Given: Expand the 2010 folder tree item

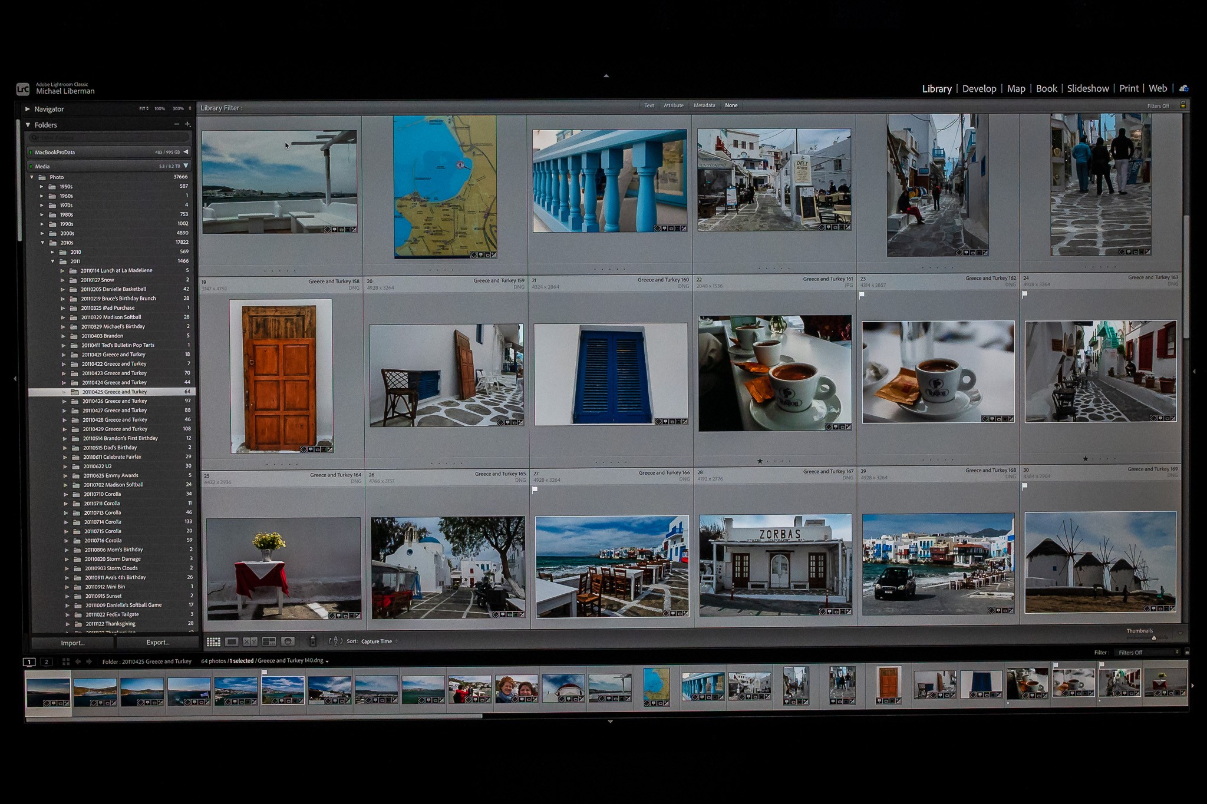Looking at the screenshot, I should pyautogui.click(x=52, y=252).
